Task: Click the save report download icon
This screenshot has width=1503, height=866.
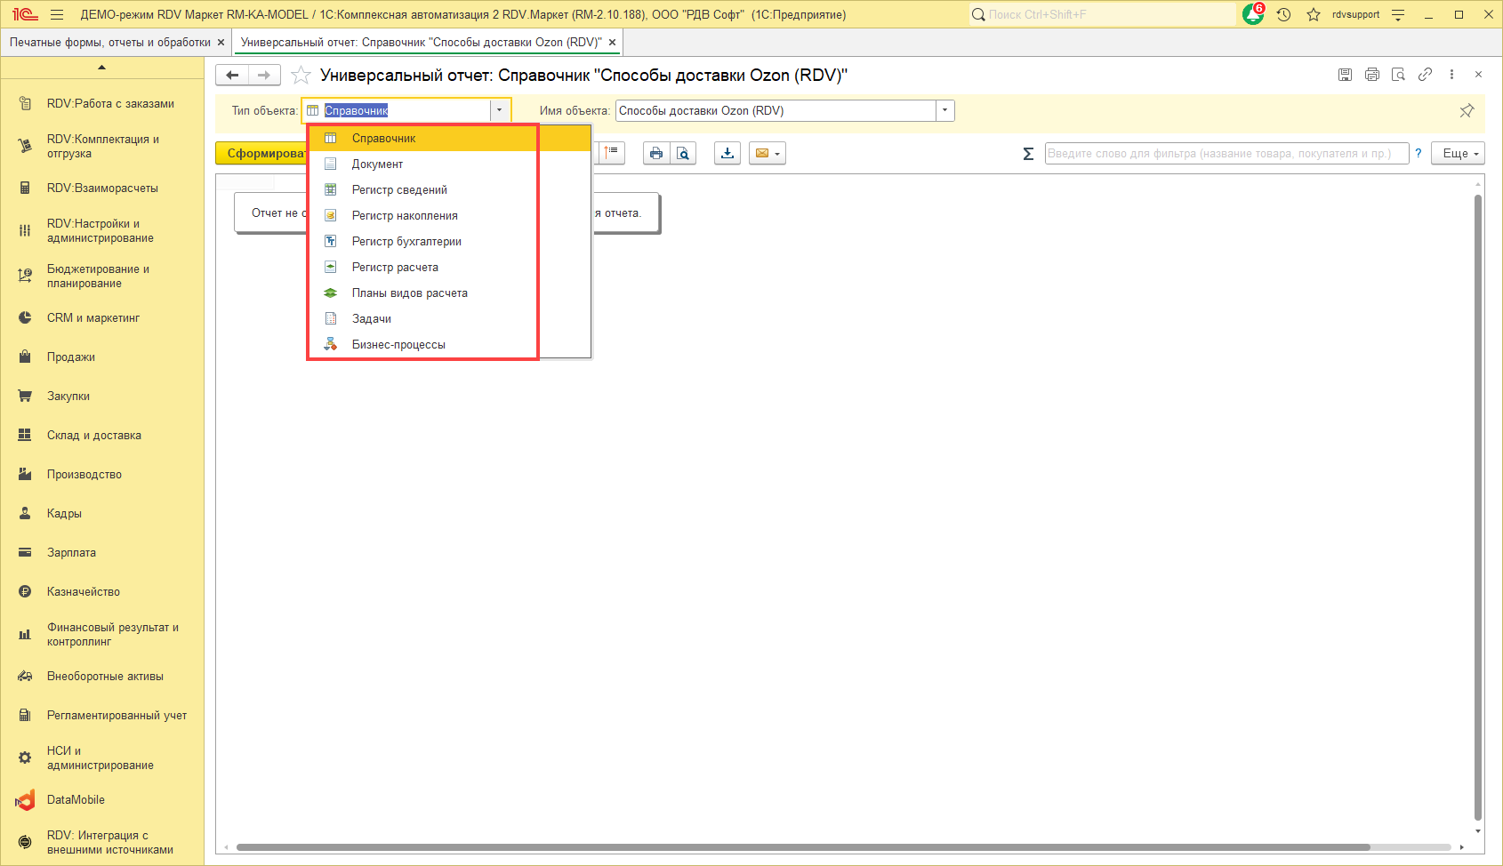Action: 727,154
